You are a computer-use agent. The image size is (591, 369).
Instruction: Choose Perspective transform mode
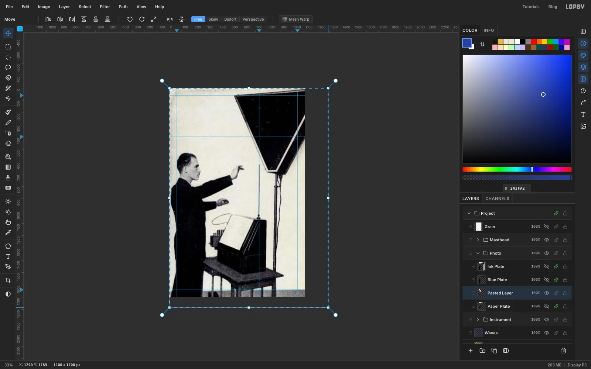coord(253,19)
